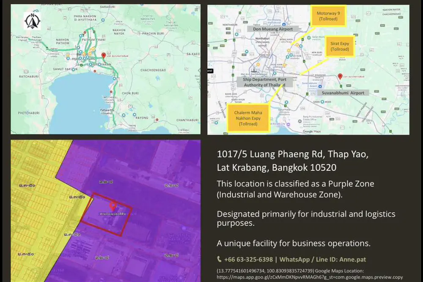Select the 'RAYONG' label on the regional map
The image size is (423, 282).
pyautogui.click(x=142, y=118)
